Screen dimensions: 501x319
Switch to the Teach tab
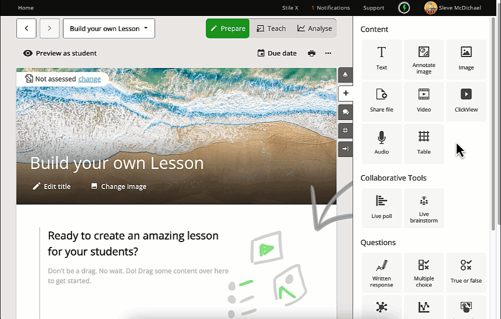[271, 28]
